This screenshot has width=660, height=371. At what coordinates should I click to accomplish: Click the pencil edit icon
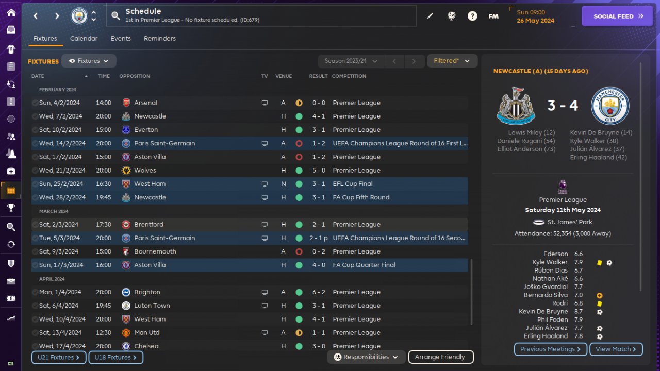click(430, 16)
